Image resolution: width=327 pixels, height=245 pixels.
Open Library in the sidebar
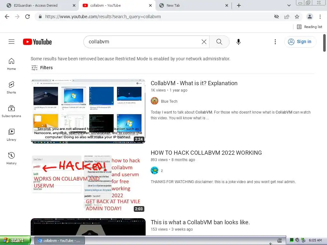click(11, 135)
